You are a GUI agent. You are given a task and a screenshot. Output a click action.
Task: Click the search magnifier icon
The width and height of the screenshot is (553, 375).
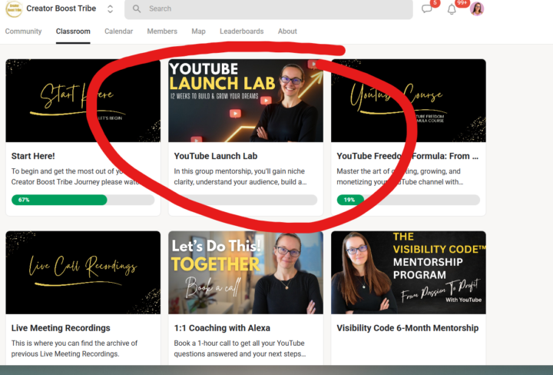pos(137,8)
